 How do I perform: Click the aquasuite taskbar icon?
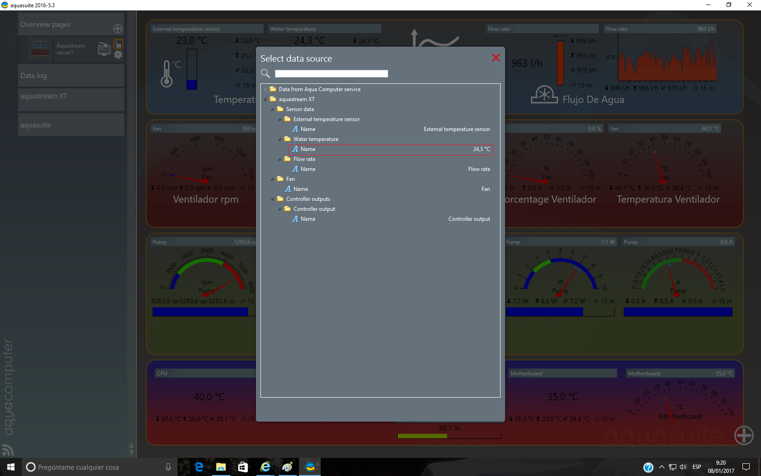coord(310,467)
